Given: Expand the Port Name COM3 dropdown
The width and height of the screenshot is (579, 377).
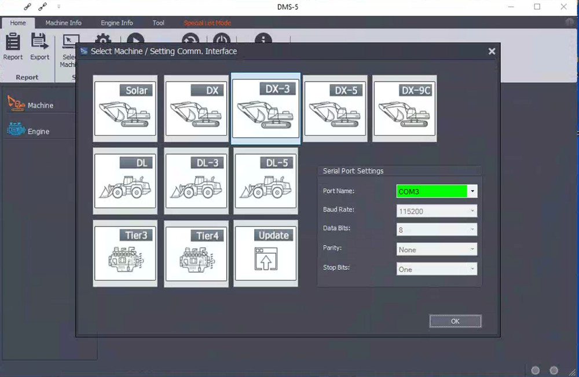Looking at the screenshot, I should pos(472,192).
